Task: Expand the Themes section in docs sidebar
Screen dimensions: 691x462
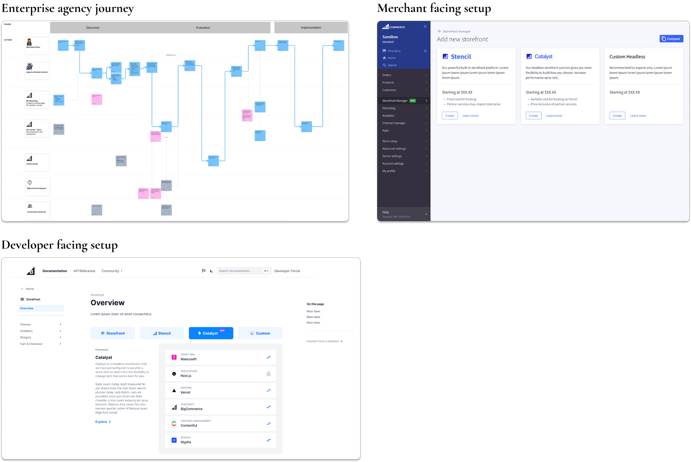Action: pyautogui.click(x=60, y=325)
